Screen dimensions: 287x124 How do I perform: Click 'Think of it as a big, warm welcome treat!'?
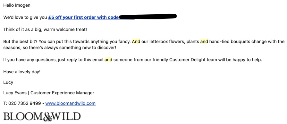click(45, 29)
